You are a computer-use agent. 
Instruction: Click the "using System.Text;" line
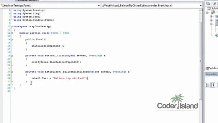(27, 17)
